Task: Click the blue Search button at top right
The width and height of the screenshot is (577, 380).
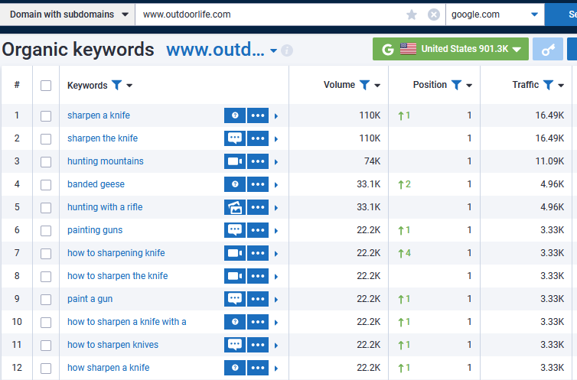Action: point(561,15)
